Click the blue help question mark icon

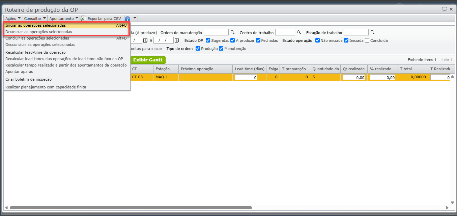point(127,19)
